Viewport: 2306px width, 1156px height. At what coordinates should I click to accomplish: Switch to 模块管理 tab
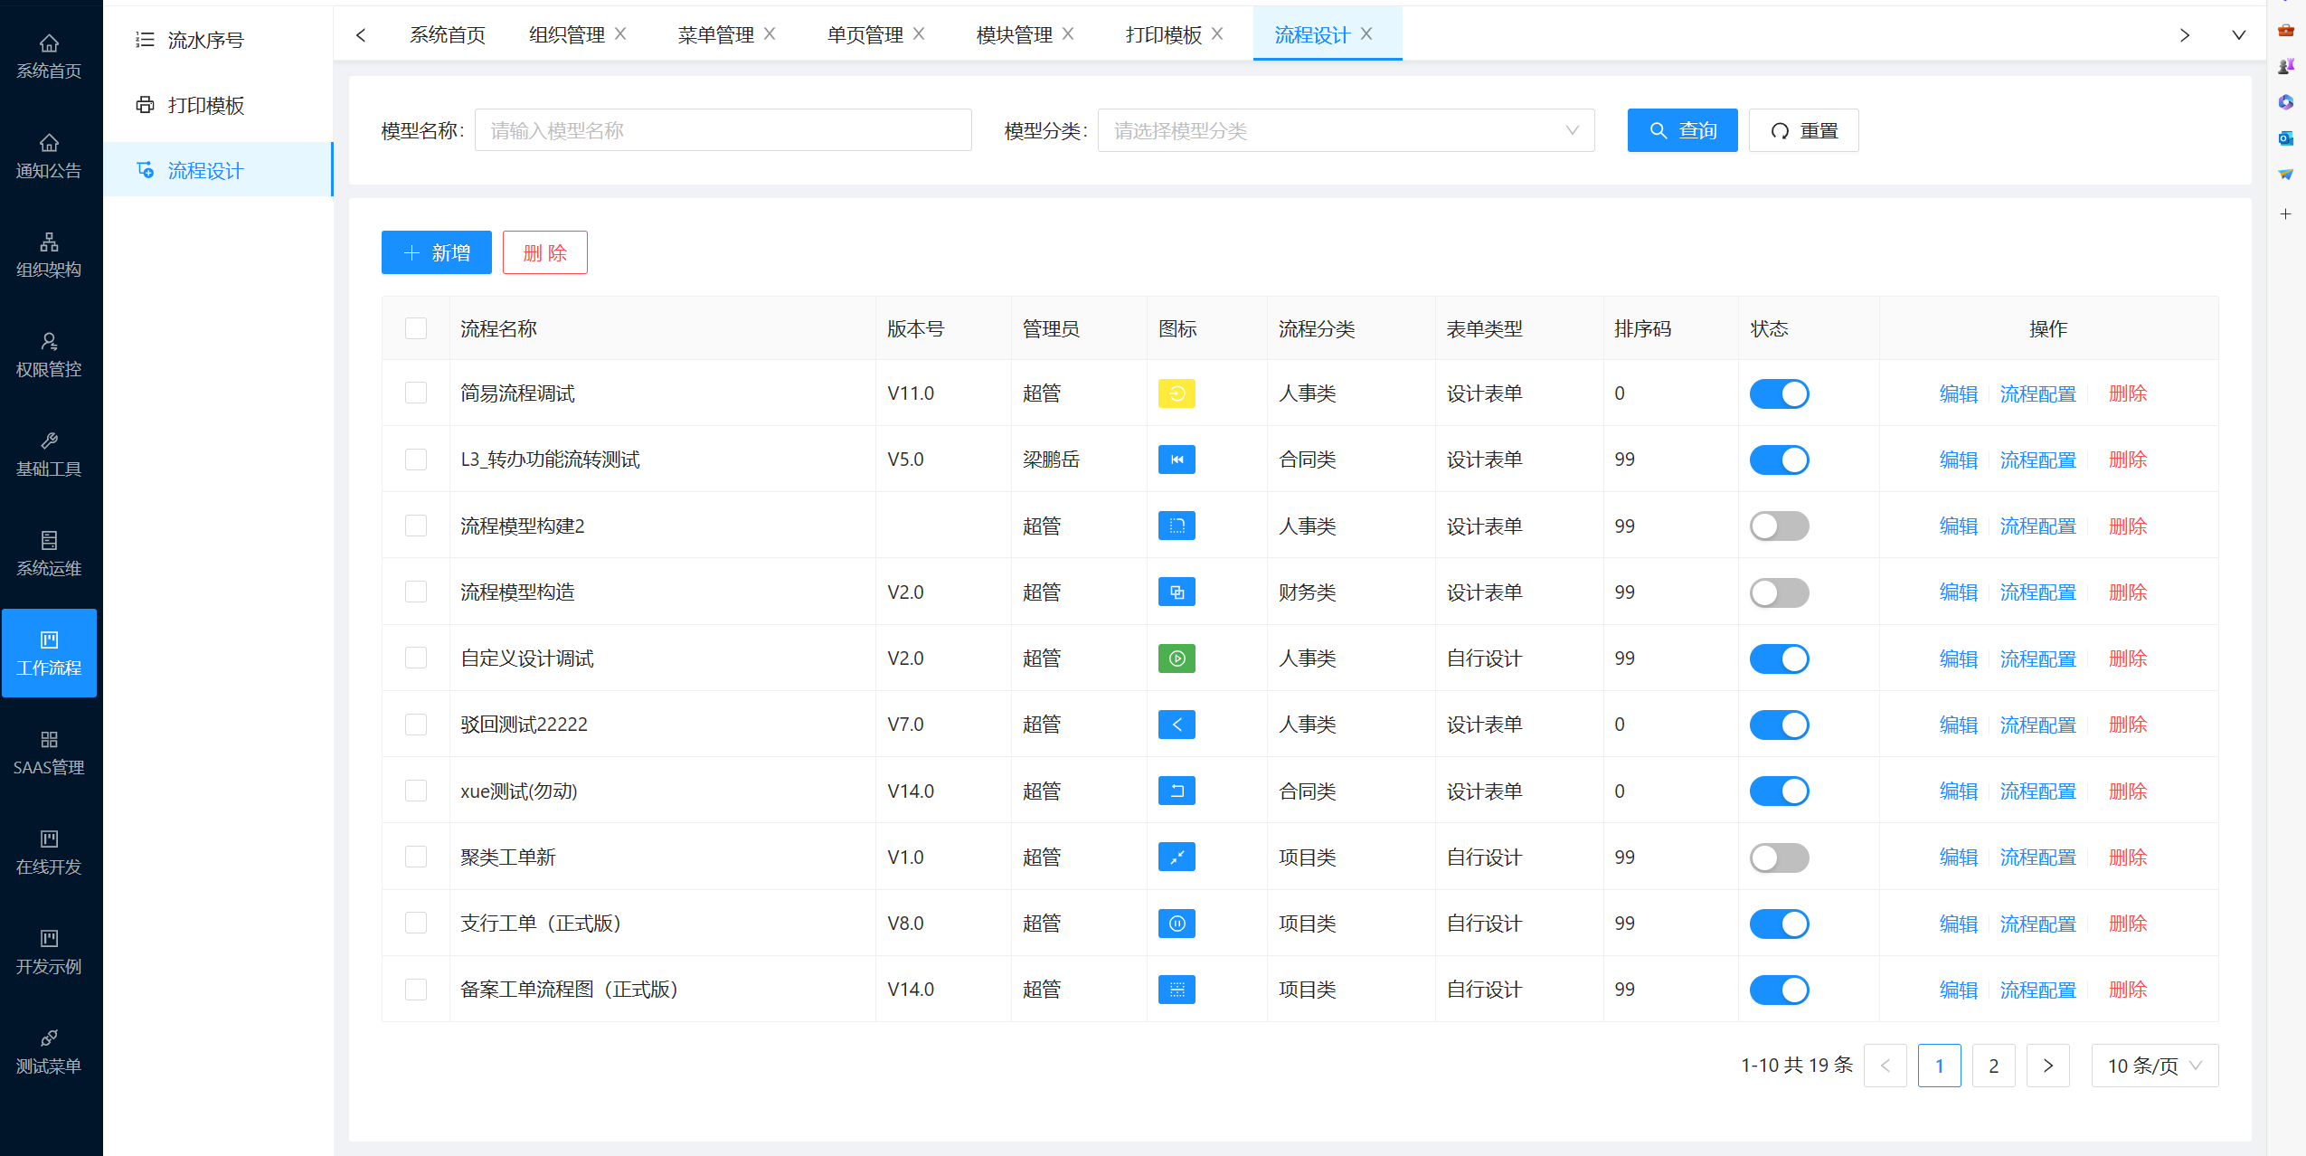[x=1015, y=34]
